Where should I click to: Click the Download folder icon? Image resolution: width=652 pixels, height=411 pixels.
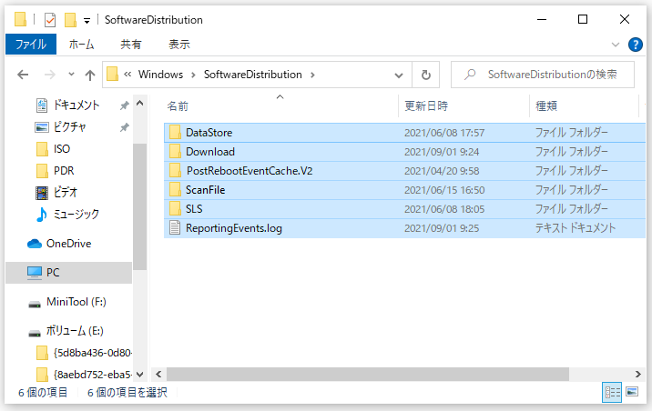(x=175, y=152)
